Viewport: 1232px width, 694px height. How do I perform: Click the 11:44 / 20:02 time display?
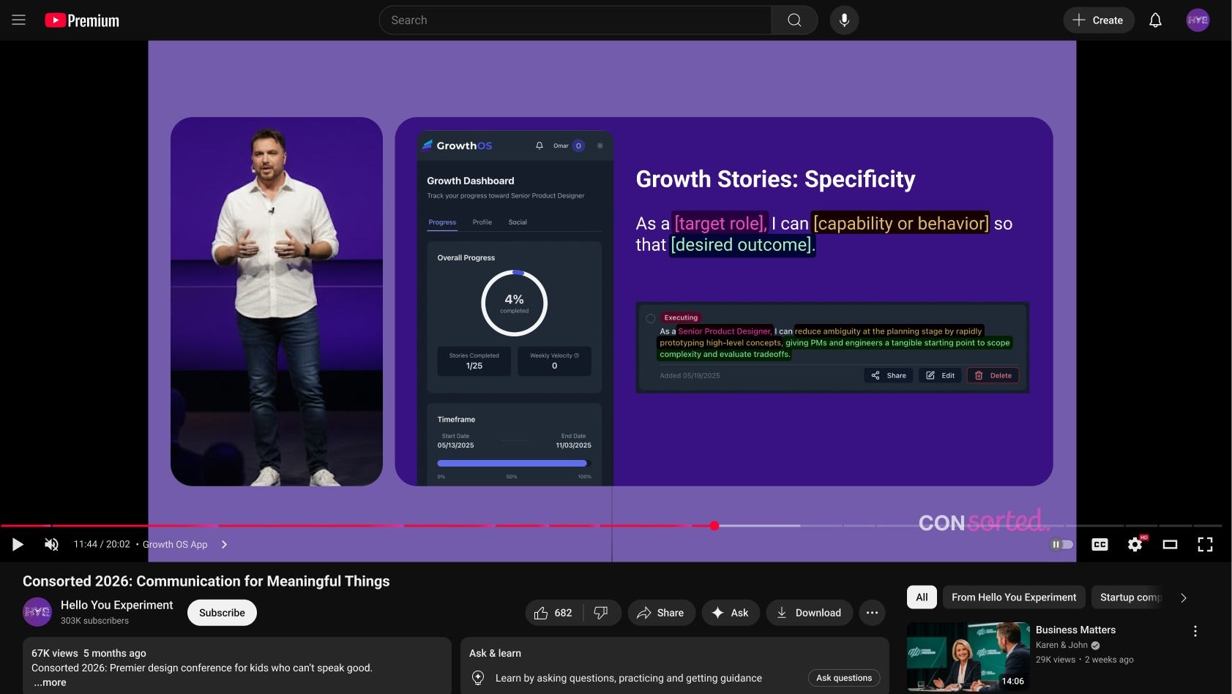(x=102, y=544)
